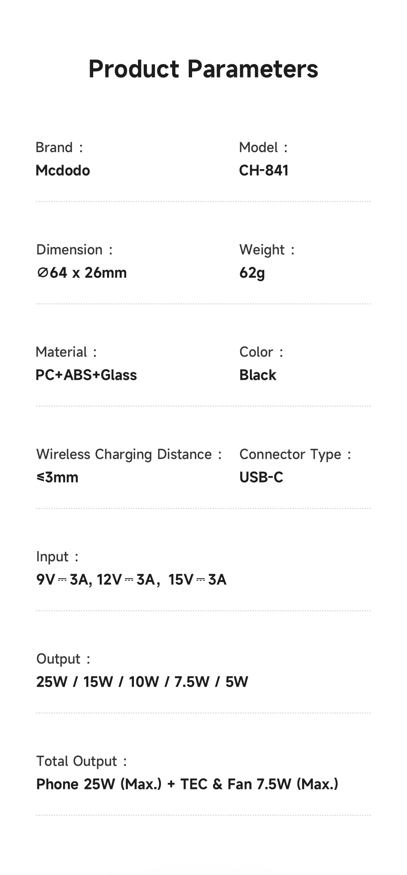Select the Mcdodo brand name
The width and height of the screenshot is (407, 875).
[x=63, y=170]
